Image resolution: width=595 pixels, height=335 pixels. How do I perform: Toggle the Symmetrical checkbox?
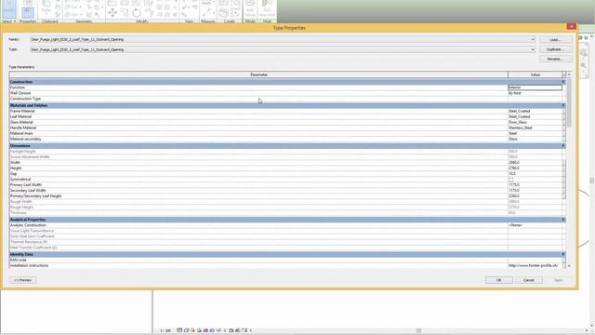click(510, 180)
